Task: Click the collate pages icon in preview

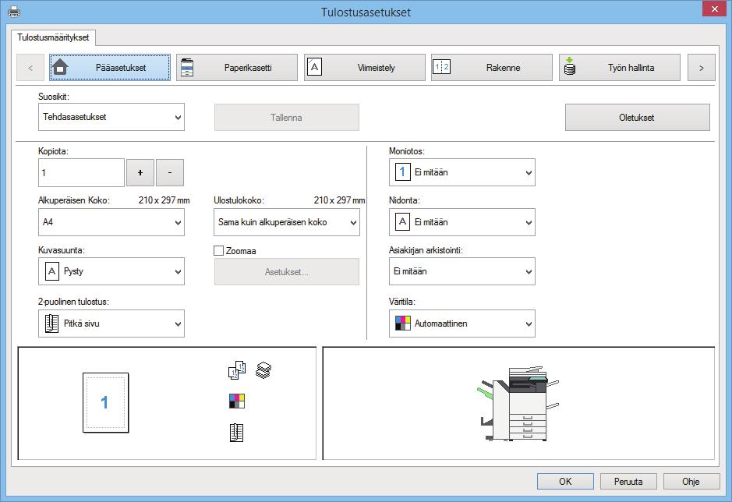Action: coord(237,369)
